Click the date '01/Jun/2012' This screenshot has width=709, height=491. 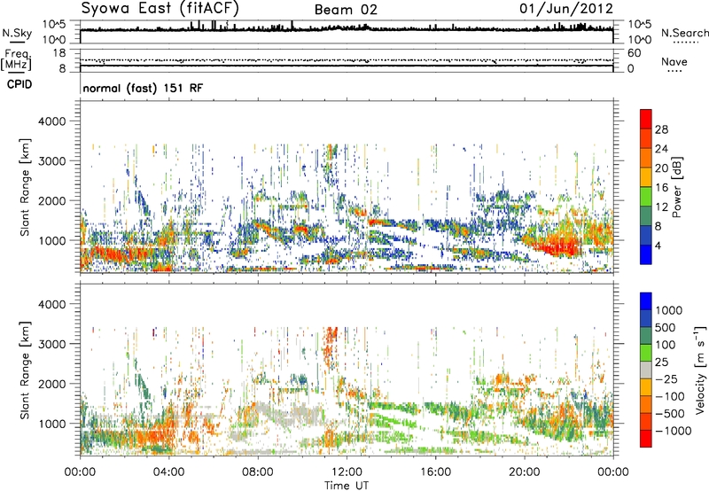[x=566, y=9]
